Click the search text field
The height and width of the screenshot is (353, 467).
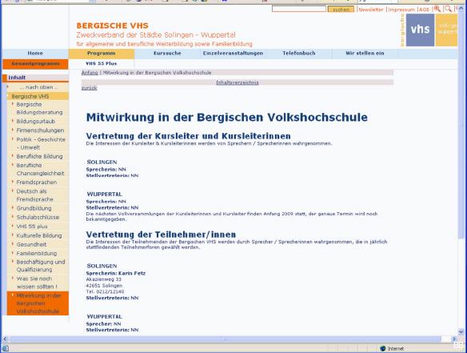click(x=299, y=9)
